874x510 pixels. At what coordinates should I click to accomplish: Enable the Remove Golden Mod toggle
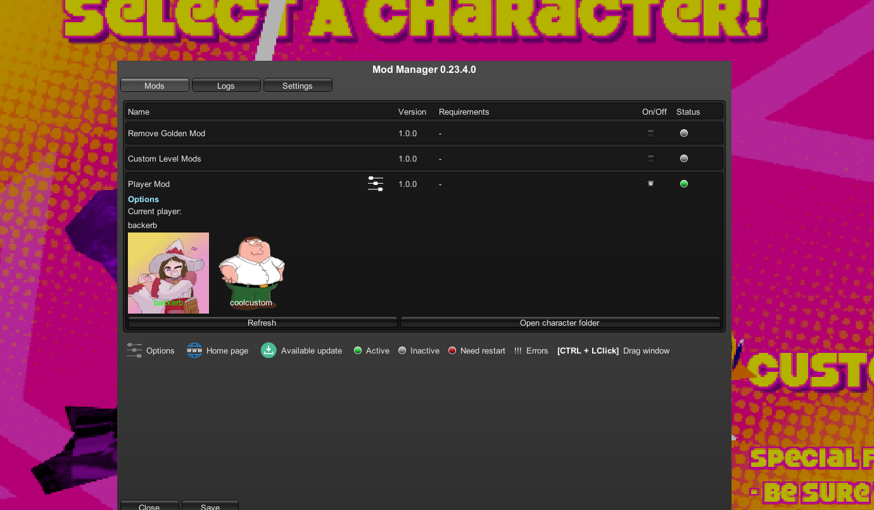point(650,133)
